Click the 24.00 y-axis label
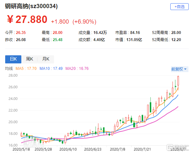 (x=13, y=99)
